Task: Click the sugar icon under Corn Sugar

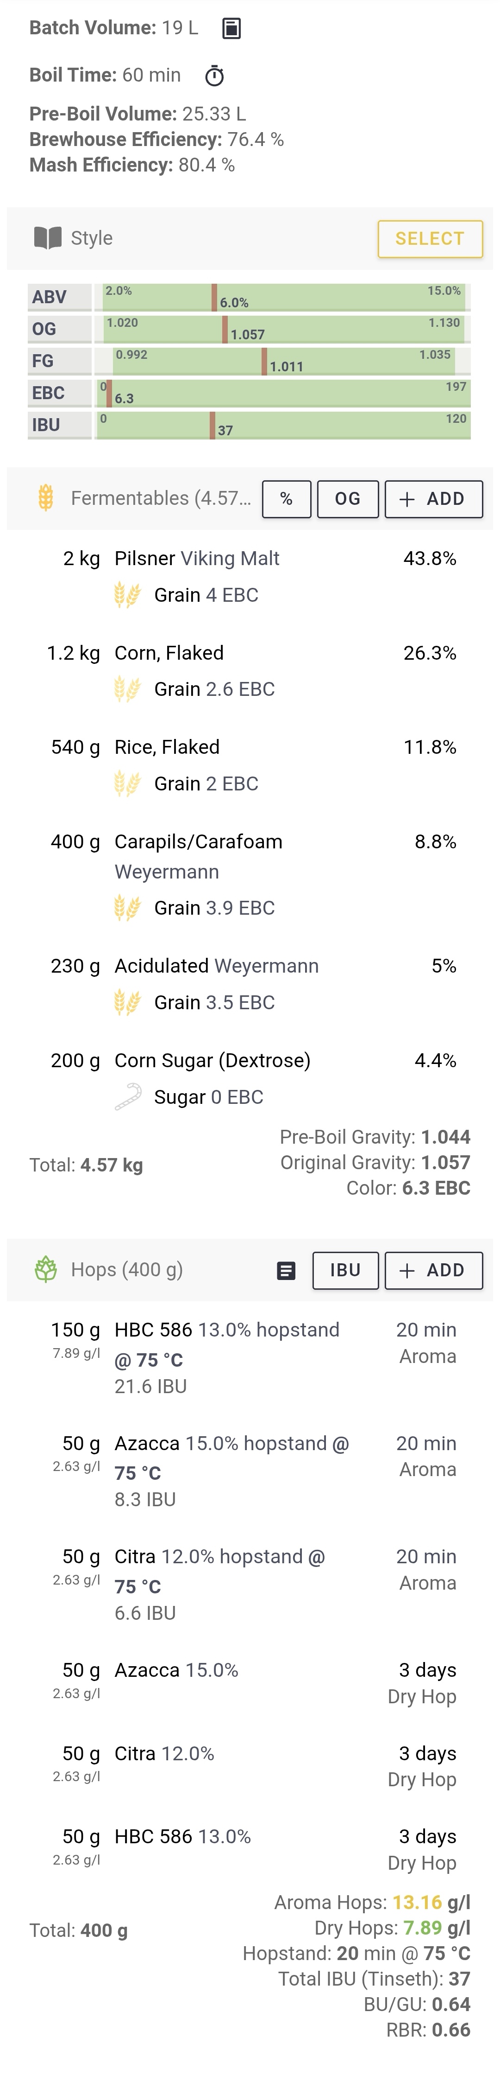Action: (x=127, y=1097)
